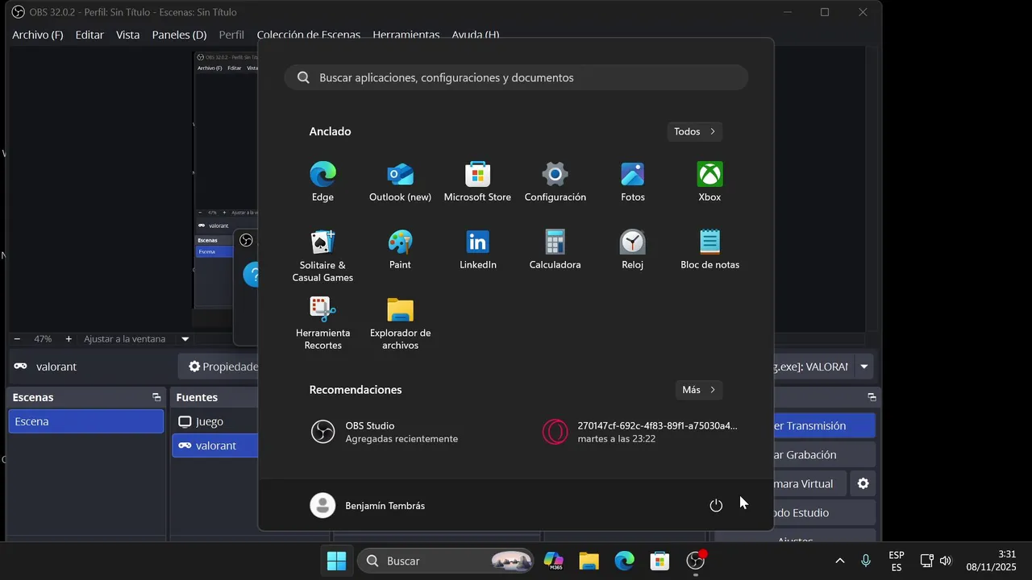Open Propiedades of valorant source
The height and width of the screenshot is (580, 1032).
[219, 367]
